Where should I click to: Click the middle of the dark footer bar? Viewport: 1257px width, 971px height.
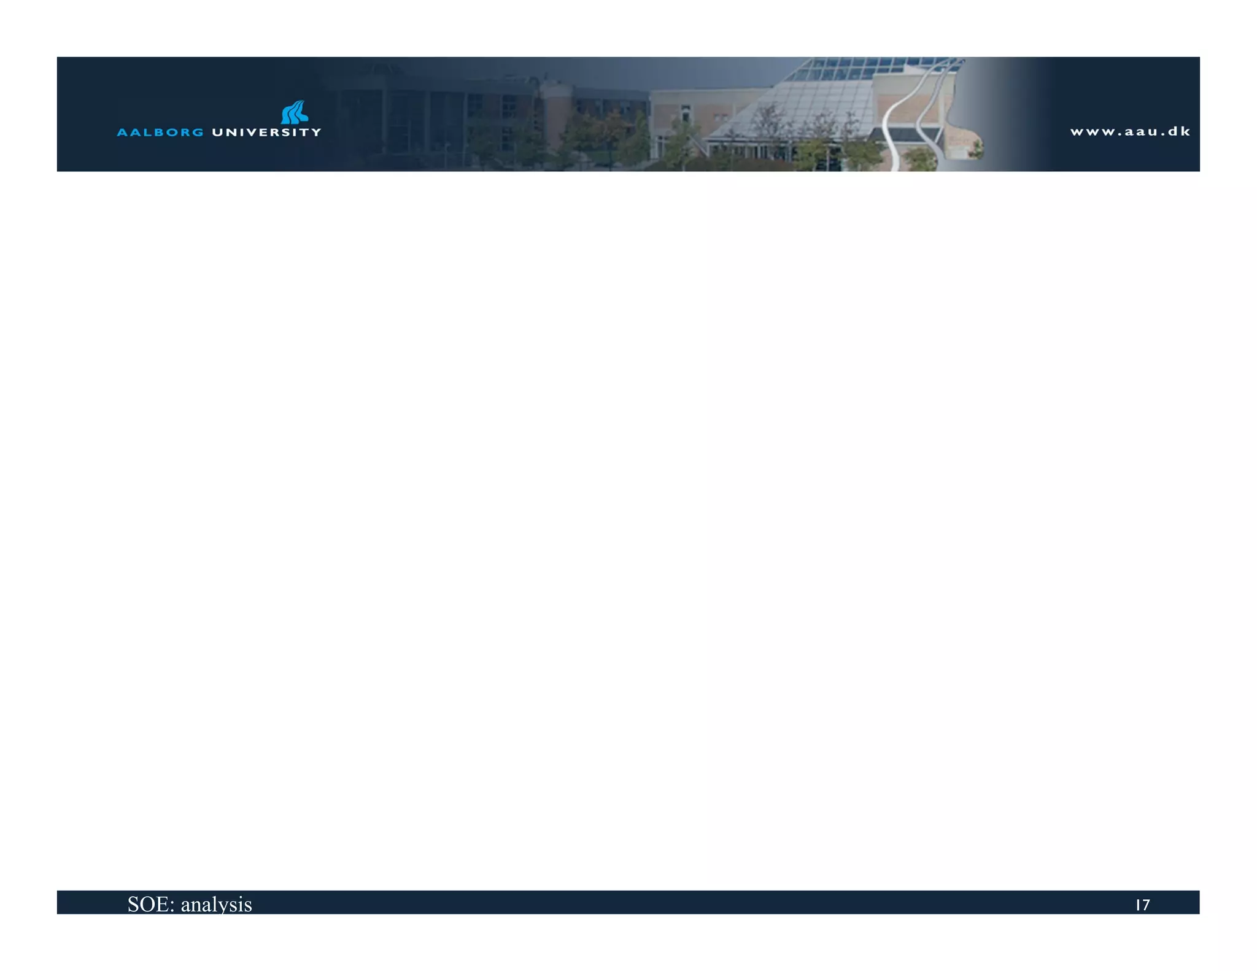[628, 902]
